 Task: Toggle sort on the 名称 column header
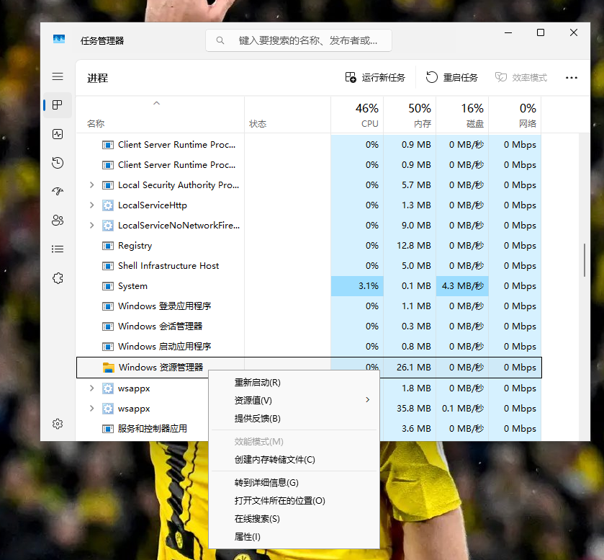point(160,115)
